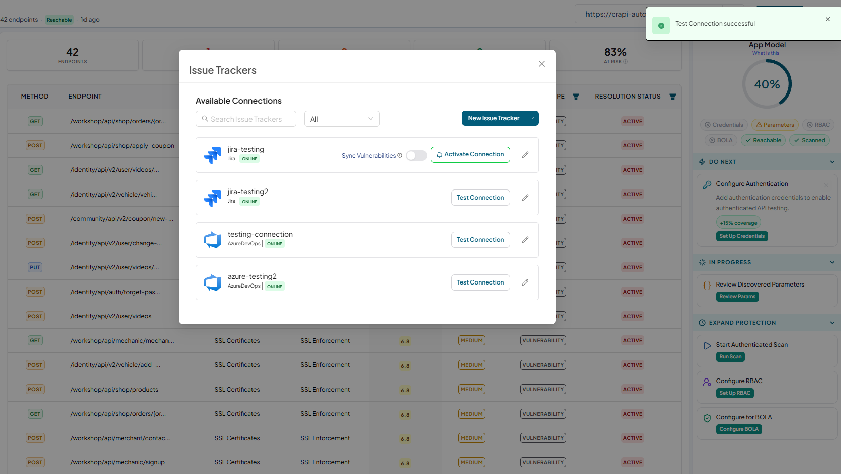Click the 83% At Risk summary card
This screenshot has height=474, width=841.
[x=615, y=55]
